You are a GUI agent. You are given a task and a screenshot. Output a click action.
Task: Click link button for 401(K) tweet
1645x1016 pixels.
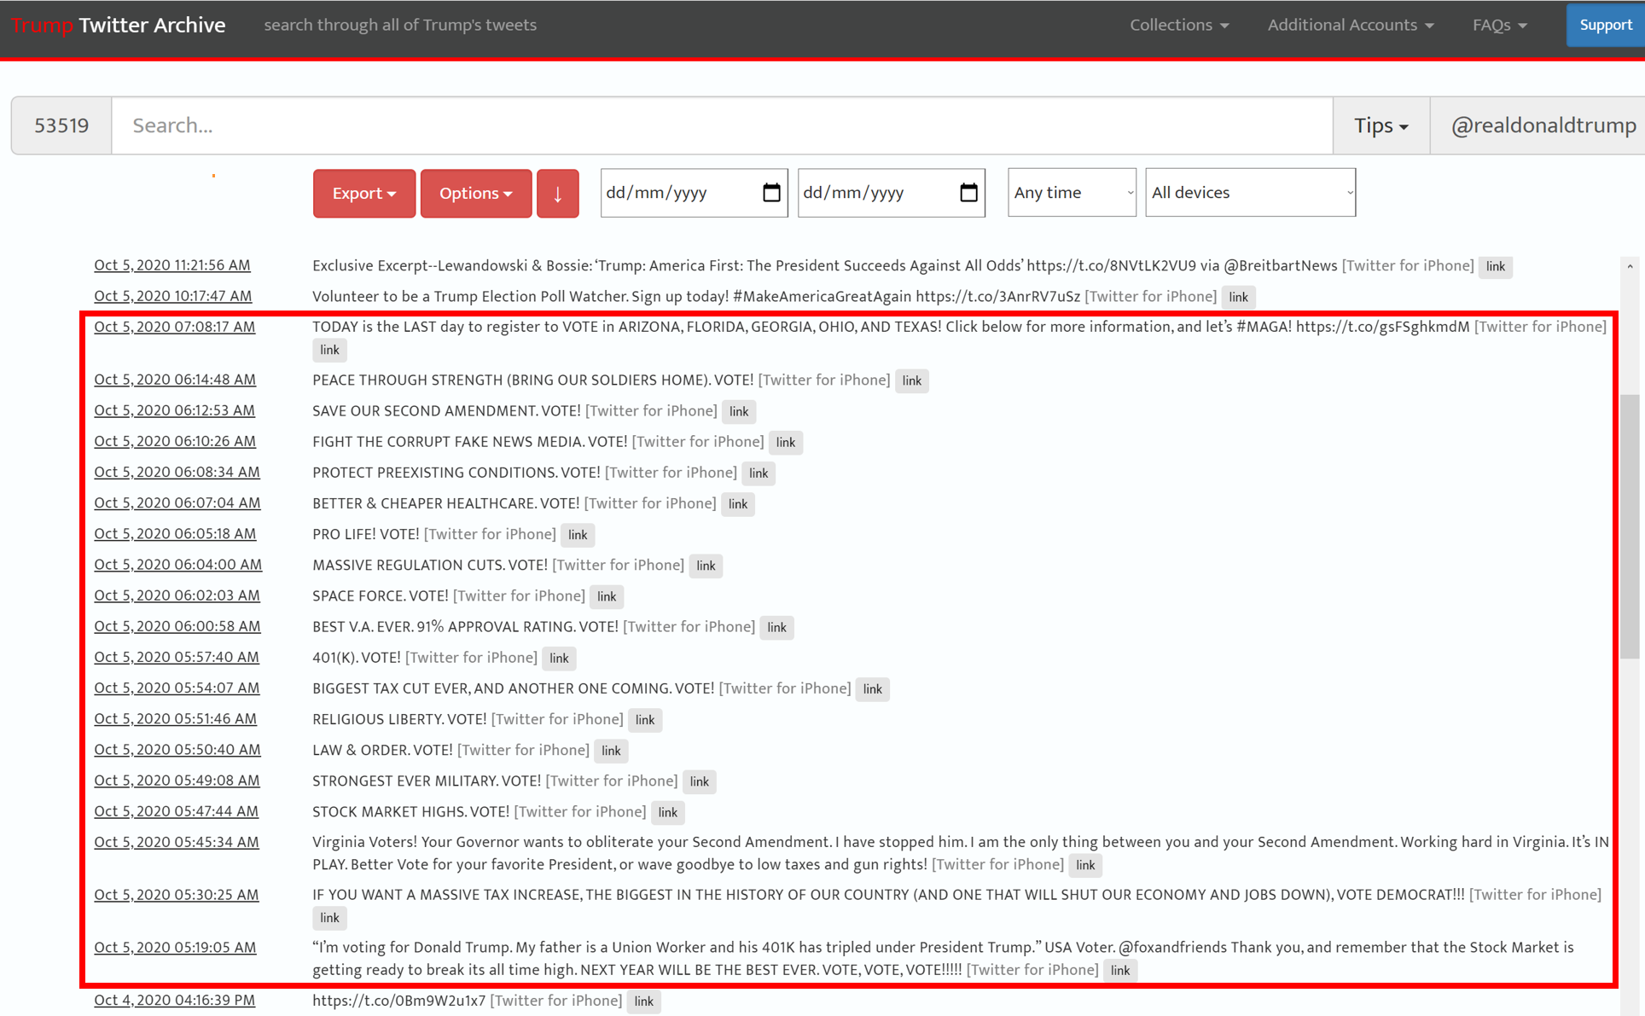[559, 658]
